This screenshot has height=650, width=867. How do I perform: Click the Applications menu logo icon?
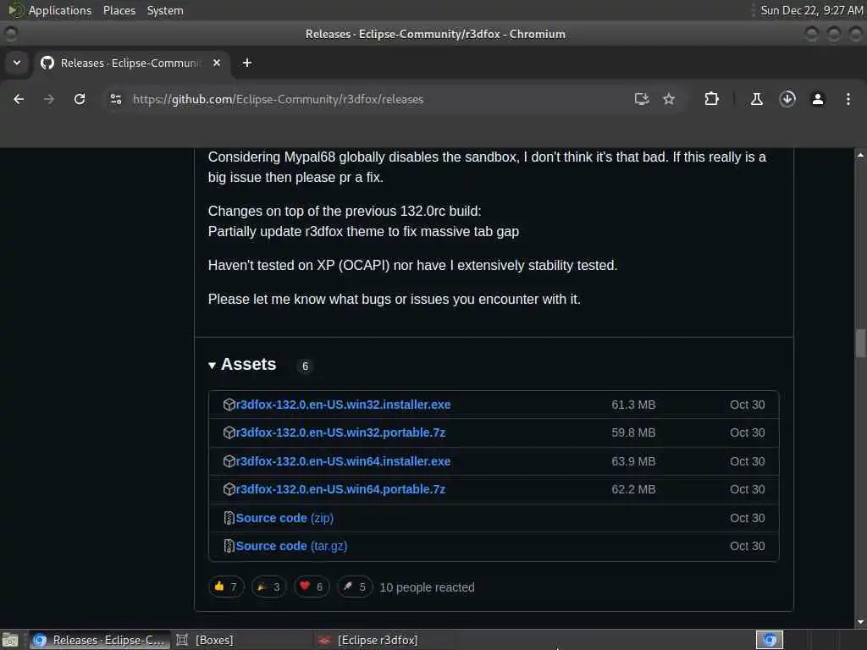tap(15, 10)
